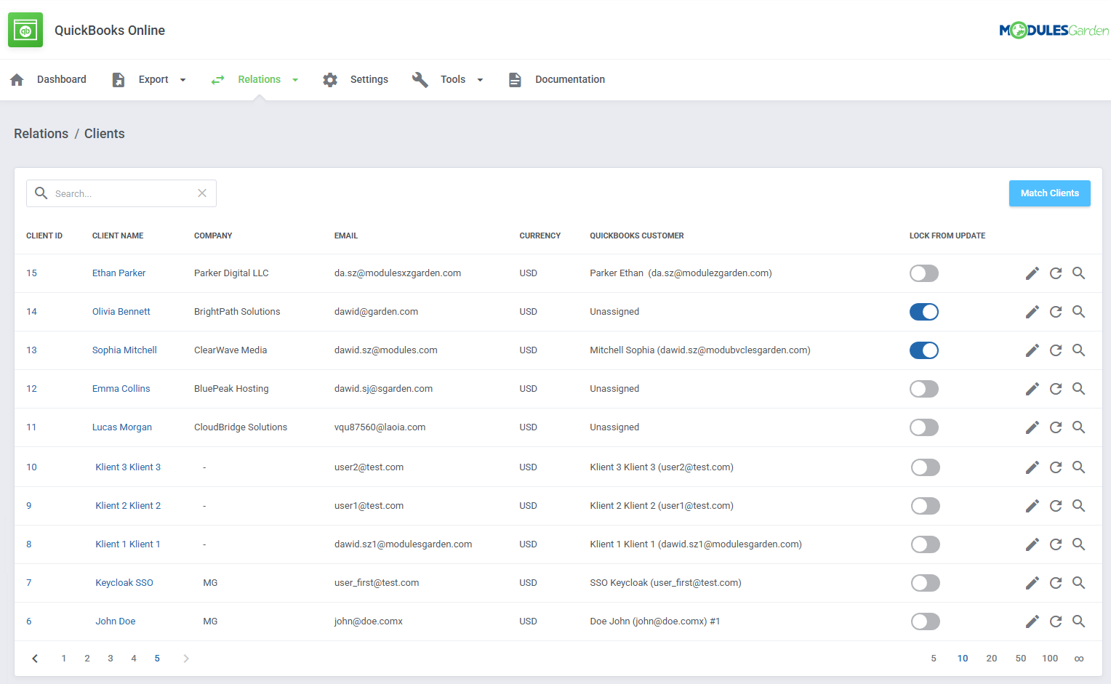Click the Relations breadcrumb text

pos(41,134)
